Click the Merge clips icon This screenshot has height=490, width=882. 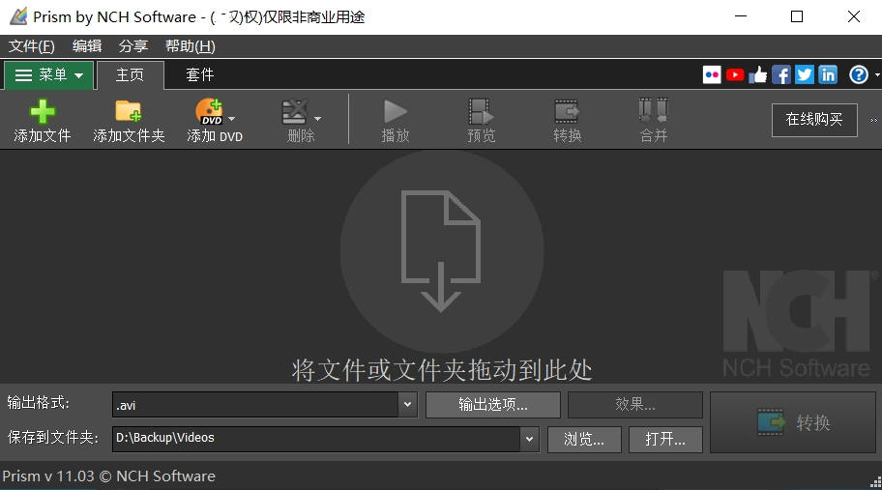[x=653, y=111]
